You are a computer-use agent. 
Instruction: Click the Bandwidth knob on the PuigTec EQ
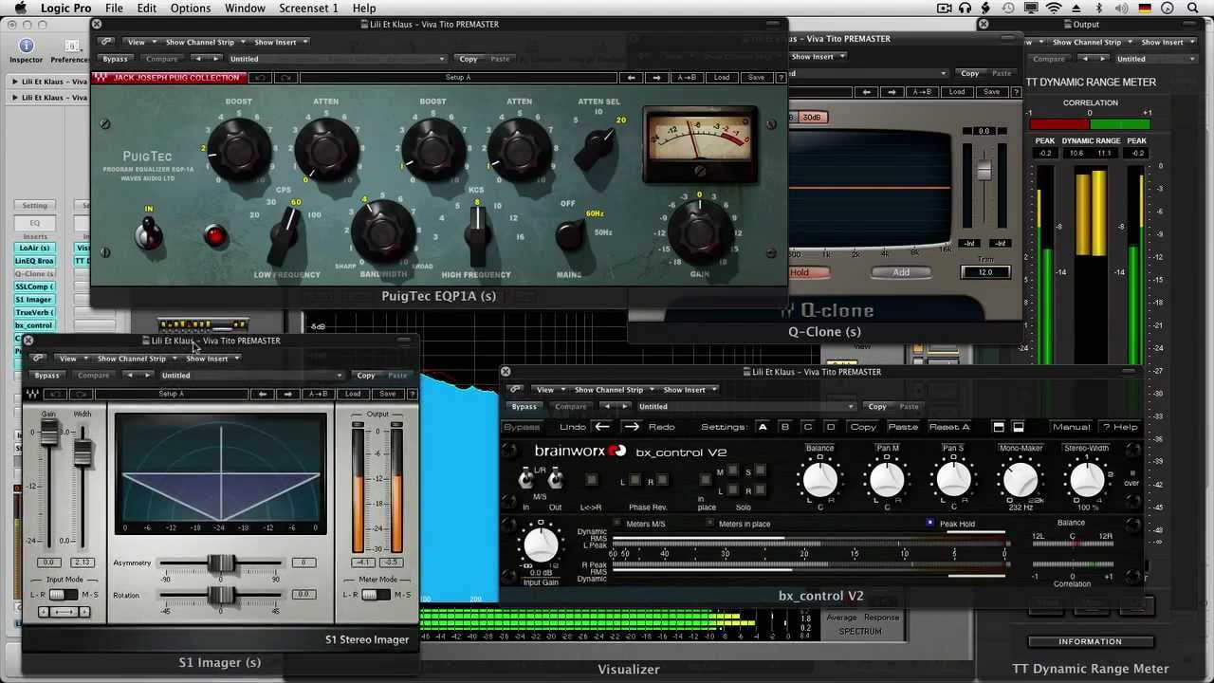(x=382, y=232)
